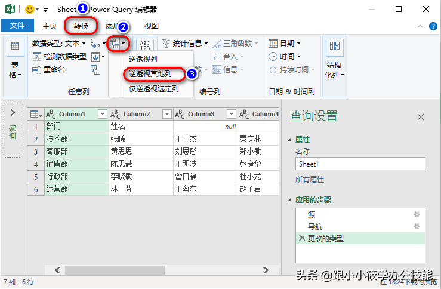Viewport: 441px width, 289px height.
Task: Open the 所有属性 link
Action: point(309,180)
